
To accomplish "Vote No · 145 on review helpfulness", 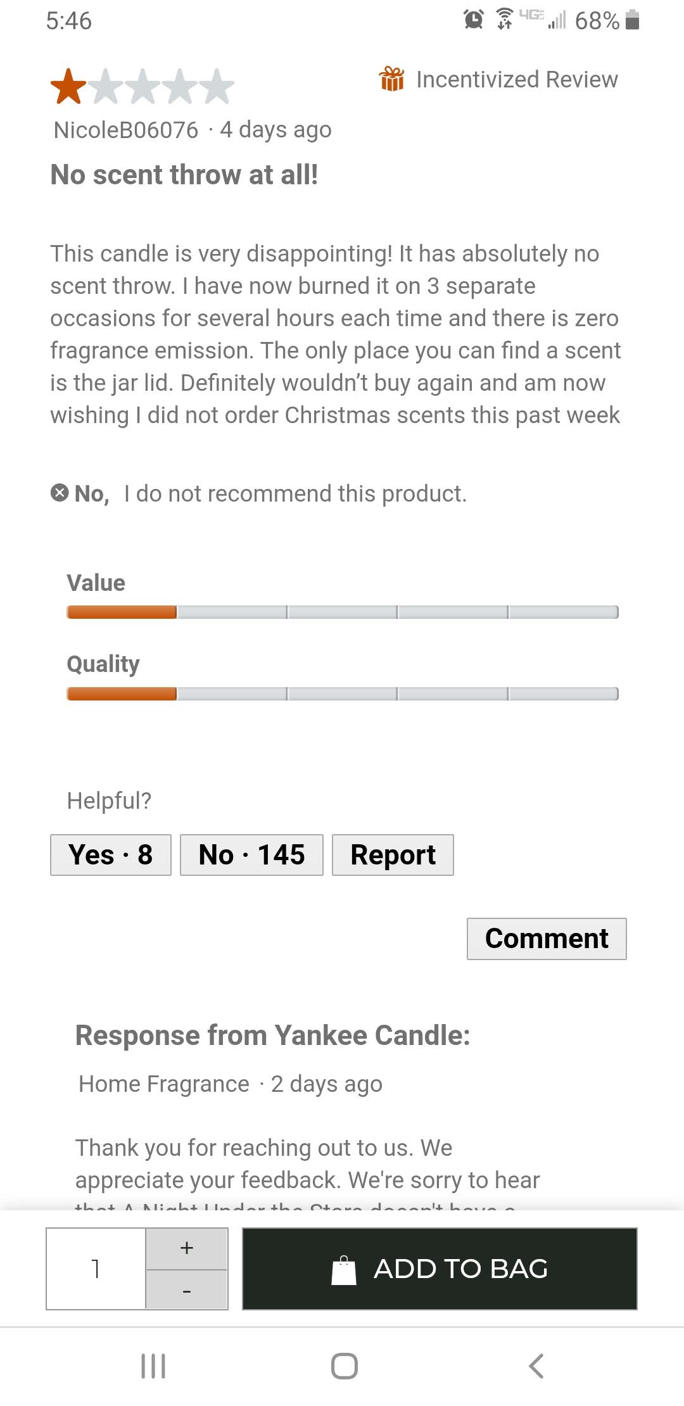I will coord(251,855).
